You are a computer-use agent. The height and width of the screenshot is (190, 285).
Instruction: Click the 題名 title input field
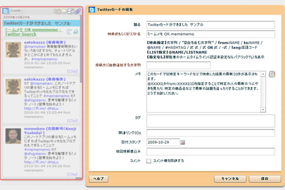[x=210, y=24]
